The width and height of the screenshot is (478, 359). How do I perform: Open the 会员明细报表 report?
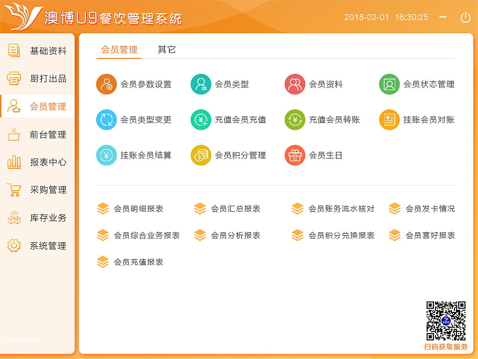(135, 208)
